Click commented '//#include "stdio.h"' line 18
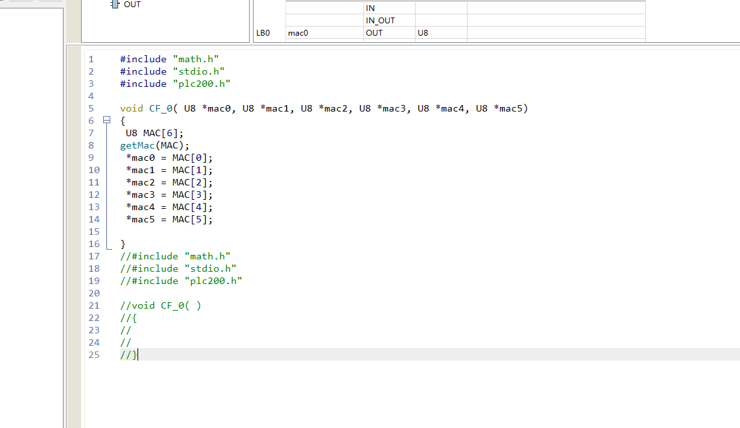The width and height of the screenshot is (740, 428). 178,268
